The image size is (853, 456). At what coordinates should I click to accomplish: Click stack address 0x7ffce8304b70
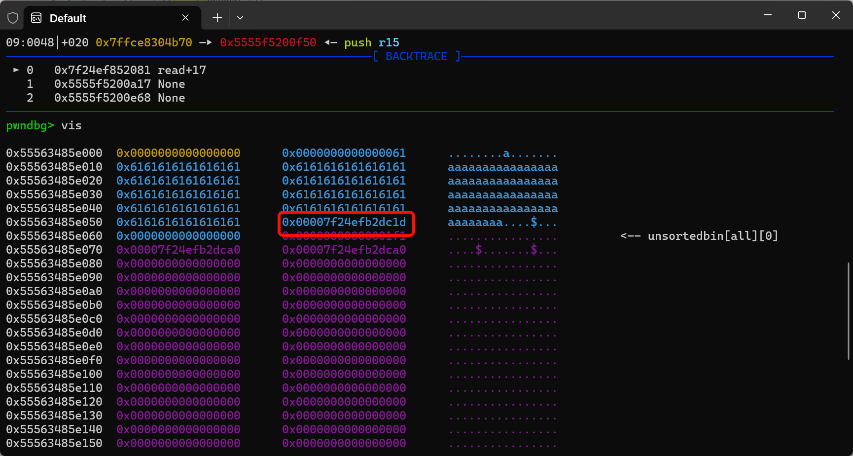click(144, 42)
